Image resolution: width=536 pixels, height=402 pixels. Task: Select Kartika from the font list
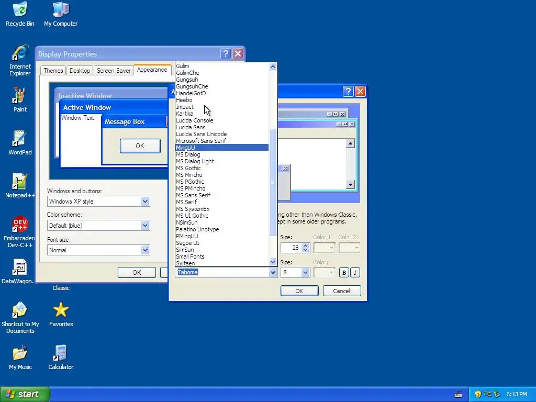[222, 114]
